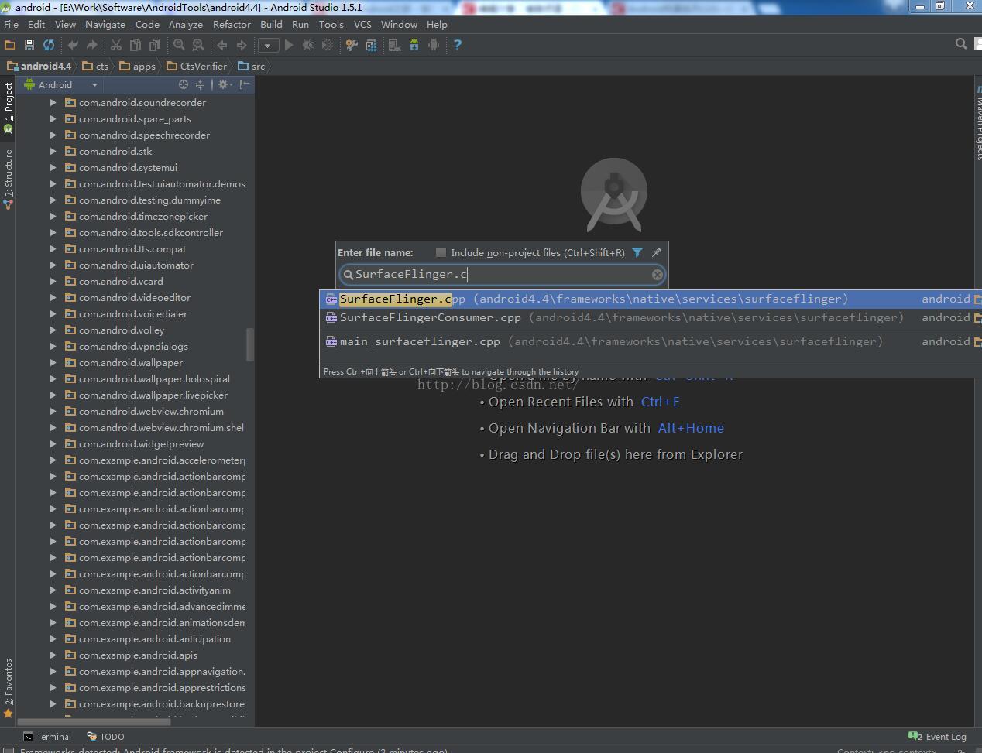
Task: Click src breadcrumb
Action: point(252,66)
